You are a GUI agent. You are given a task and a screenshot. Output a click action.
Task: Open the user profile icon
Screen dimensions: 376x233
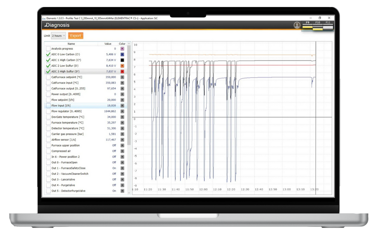pos(297,25)
